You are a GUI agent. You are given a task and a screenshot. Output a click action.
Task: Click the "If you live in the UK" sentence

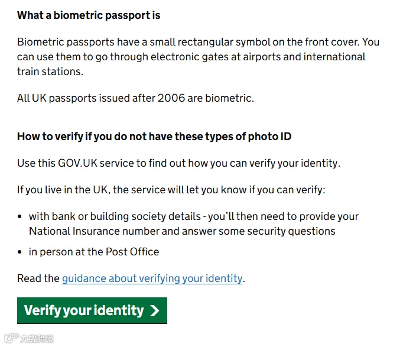(x=171, y=190)
